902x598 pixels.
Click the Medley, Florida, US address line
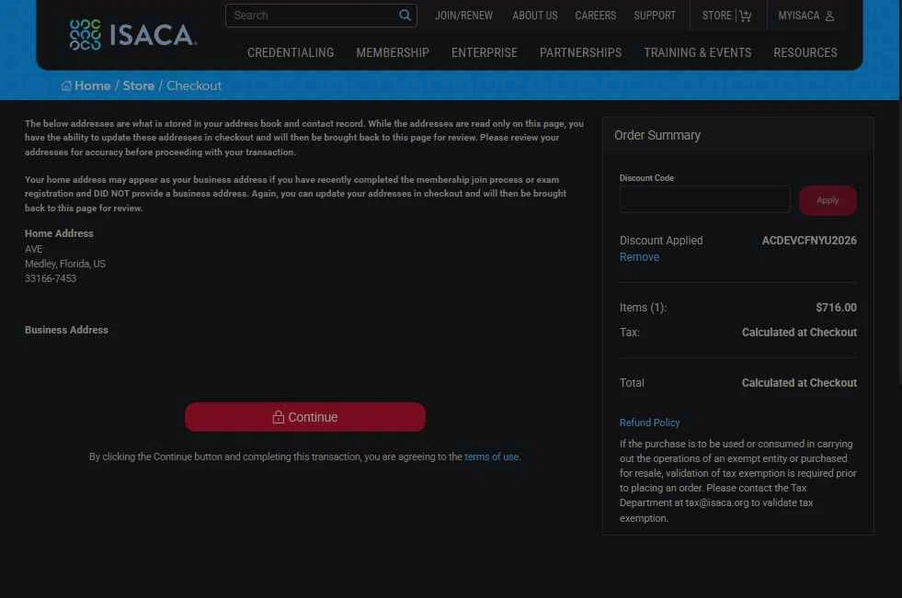click(x=65, y=264)
